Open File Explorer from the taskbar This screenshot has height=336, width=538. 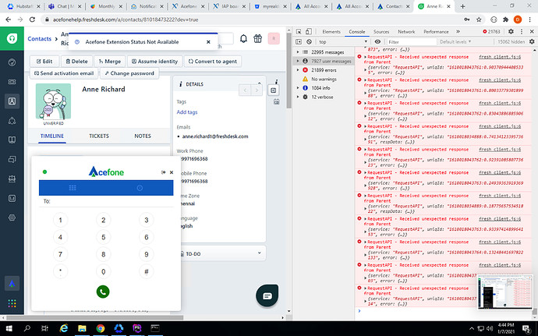(x=82, y=328)
